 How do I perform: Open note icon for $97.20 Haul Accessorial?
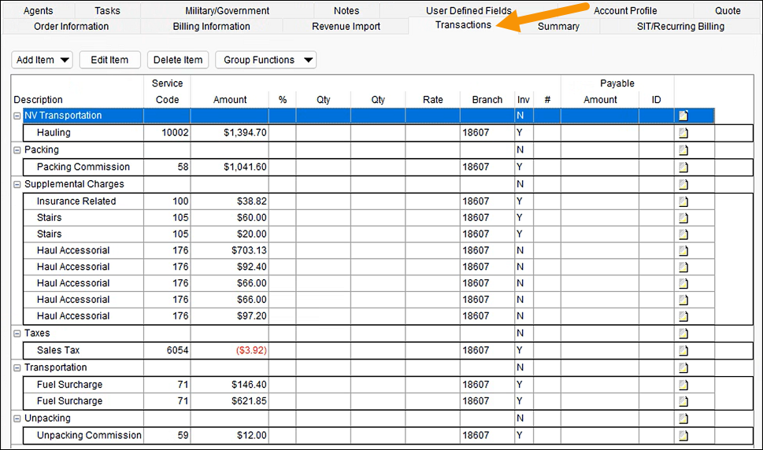pos(683,316)
